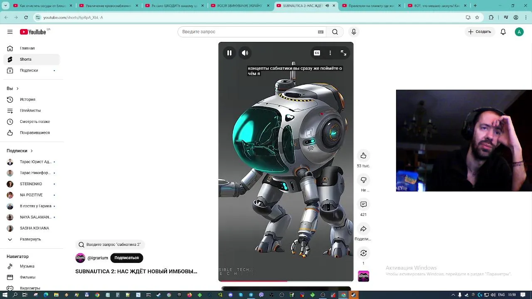Click the red video progress bar
This screenshot has width=532, height=299.
(253, 281)
